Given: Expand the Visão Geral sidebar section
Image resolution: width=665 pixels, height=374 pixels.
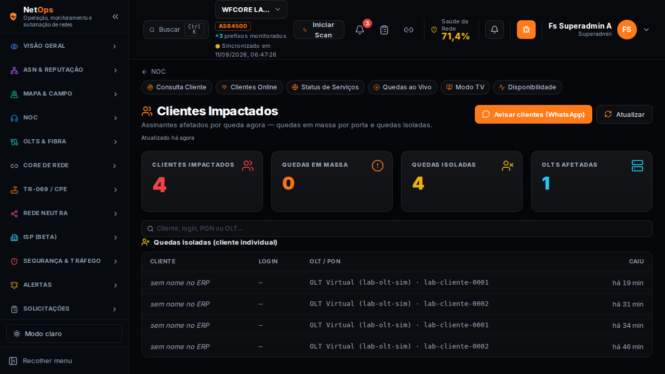Looking at the screenshot, I should pos(64,46).
